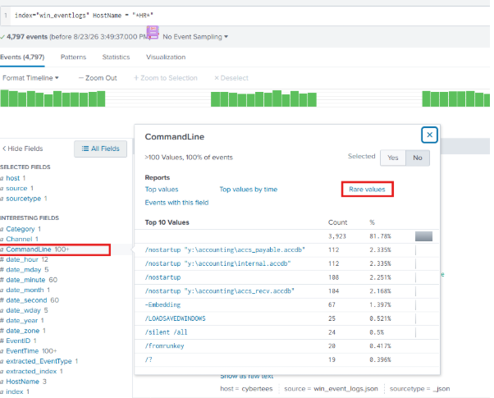
Task: Click Zoom to Selection
Action: click(166, 78)
